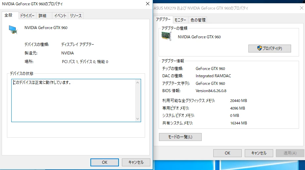The width and height of the screenshot is (305, 170).
Task: Click the device name beside the display adapter icon
Action: click(x=46, y=28)
